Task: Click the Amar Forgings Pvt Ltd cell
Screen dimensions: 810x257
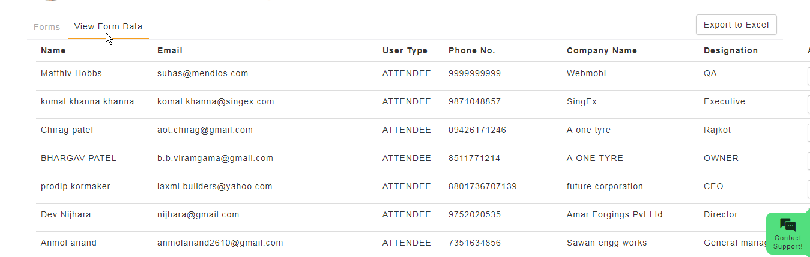Action: click(615, 214)
